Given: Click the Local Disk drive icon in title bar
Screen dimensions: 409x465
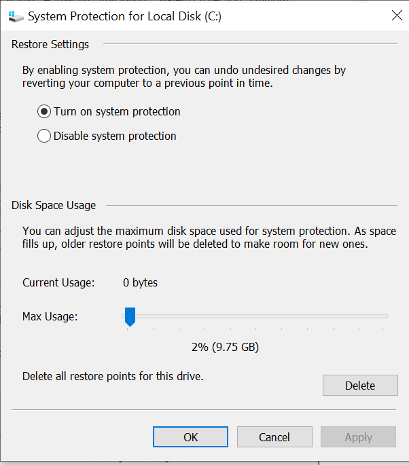Looking at the screenshot, I should (16, 16).
